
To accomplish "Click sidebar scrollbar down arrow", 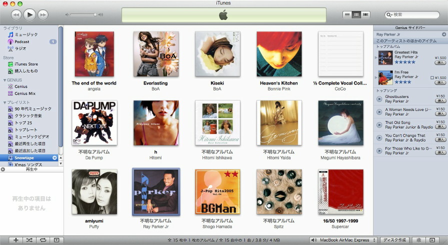I will point(60,163).
